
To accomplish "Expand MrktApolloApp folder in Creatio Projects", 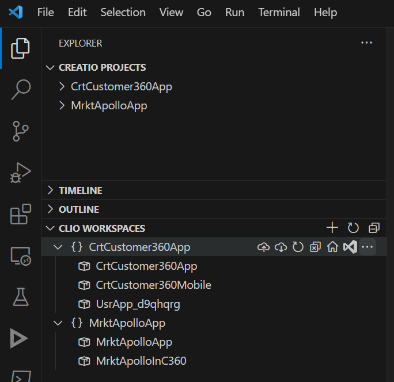I will [x=62, y=105].
